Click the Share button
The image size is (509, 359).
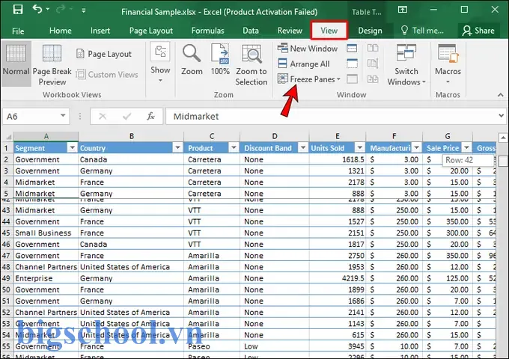[x=478, y=31]
